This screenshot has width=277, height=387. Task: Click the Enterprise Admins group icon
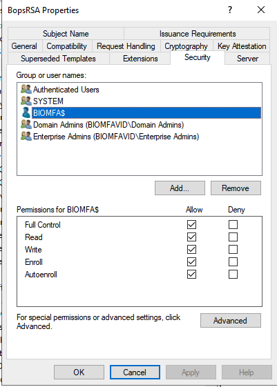point(26,136)
